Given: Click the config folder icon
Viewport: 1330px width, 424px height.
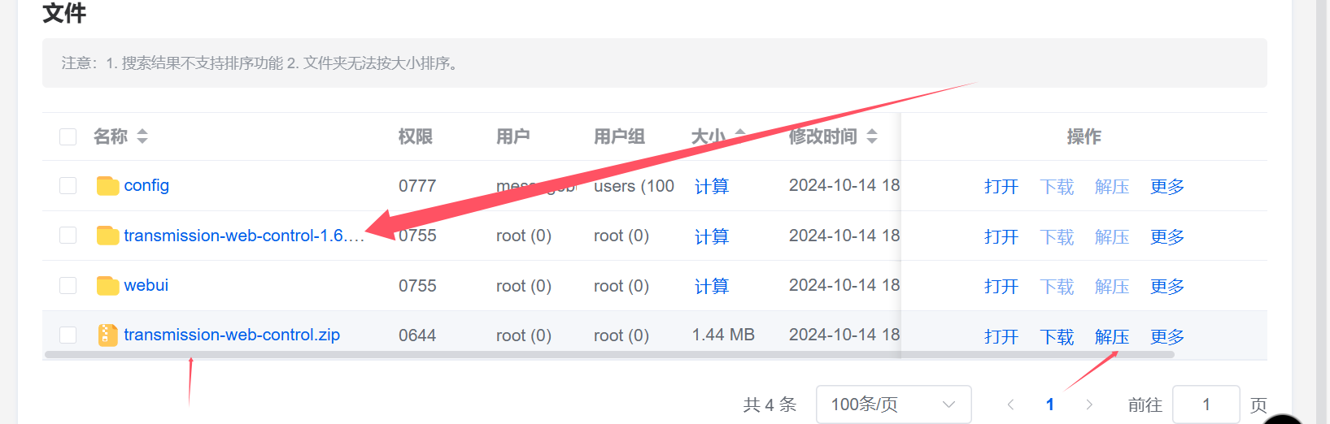Looking at the screenshot, I should pos(107,186).
